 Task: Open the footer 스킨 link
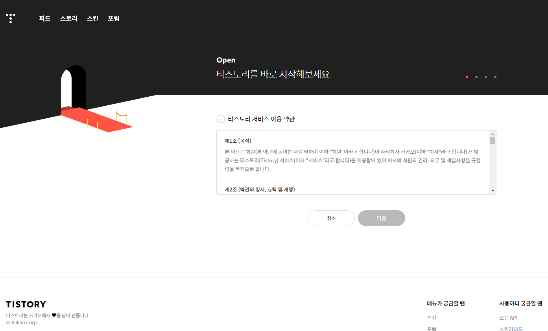[x=432, y=318]
